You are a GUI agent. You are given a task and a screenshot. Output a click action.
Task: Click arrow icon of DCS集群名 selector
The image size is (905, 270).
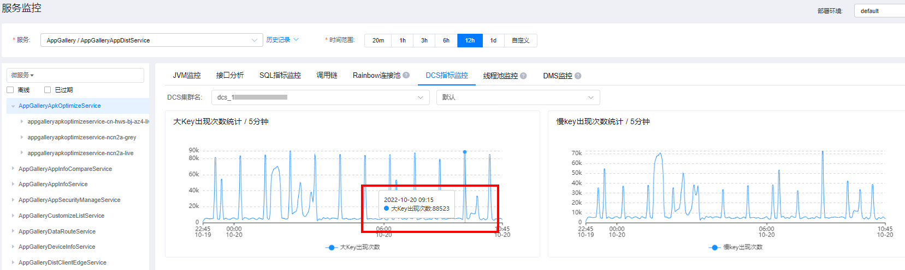click(421, 97)
